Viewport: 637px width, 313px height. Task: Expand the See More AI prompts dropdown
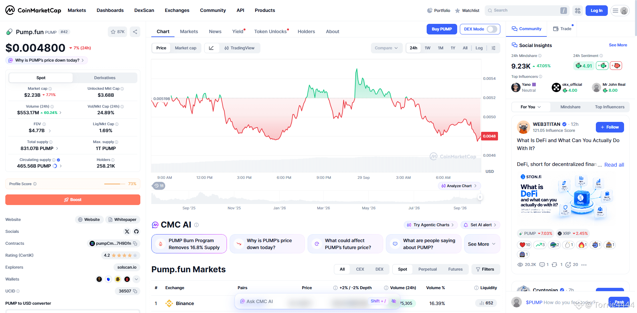482,244
